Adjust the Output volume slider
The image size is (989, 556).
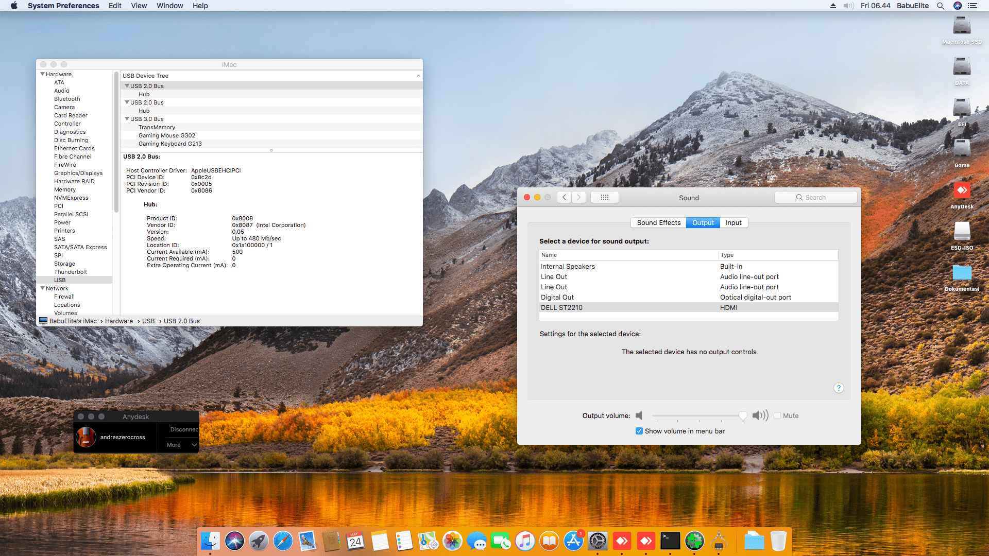point(742,415)
